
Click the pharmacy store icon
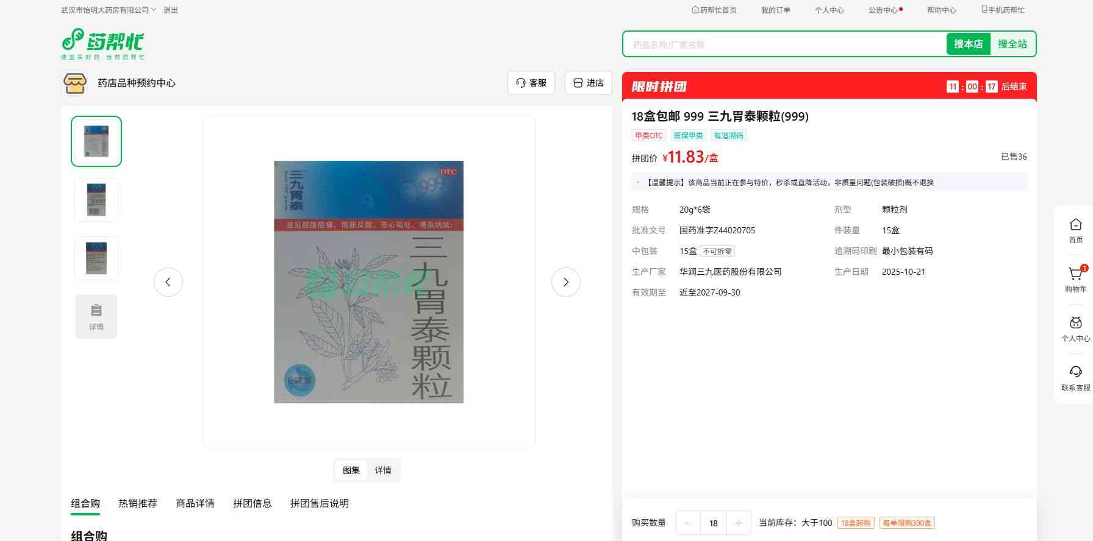tap(75, 83)
